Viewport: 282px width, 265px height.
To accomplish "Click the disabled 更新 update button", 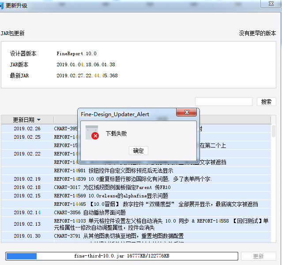I will coord(259,256).
